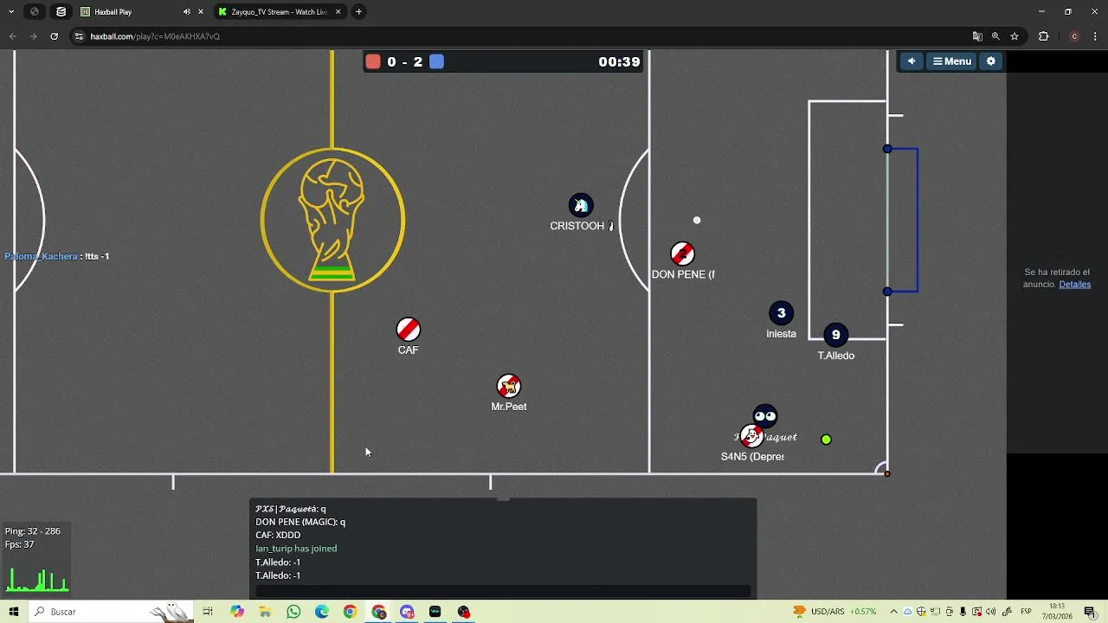View site information for haxball.com
1108x623 pixels.
tap(79, 36)
